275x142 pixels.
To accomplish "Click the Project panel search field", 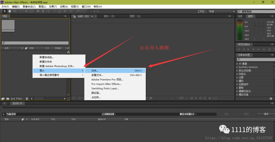I will pyautogui.click(x=35, y=43).
